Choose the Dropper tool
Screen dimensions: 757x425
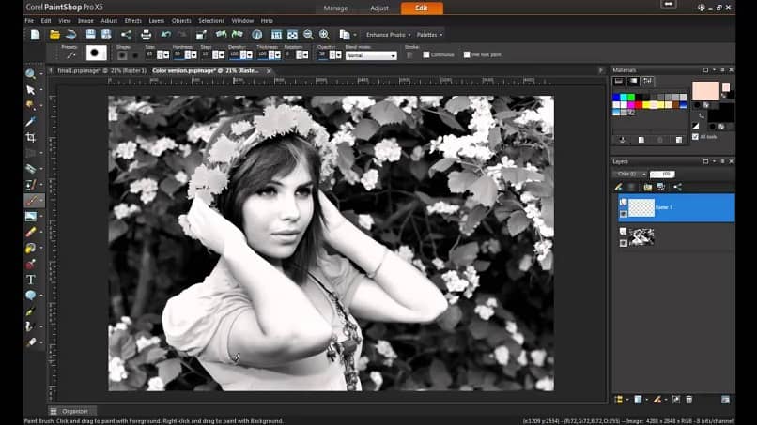[30, 122]
